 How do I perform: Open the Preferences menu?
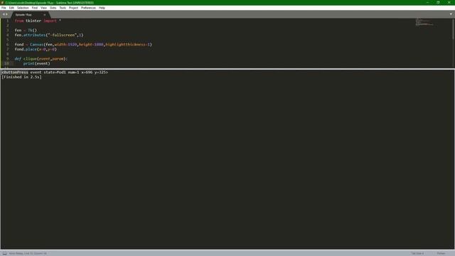88,8
